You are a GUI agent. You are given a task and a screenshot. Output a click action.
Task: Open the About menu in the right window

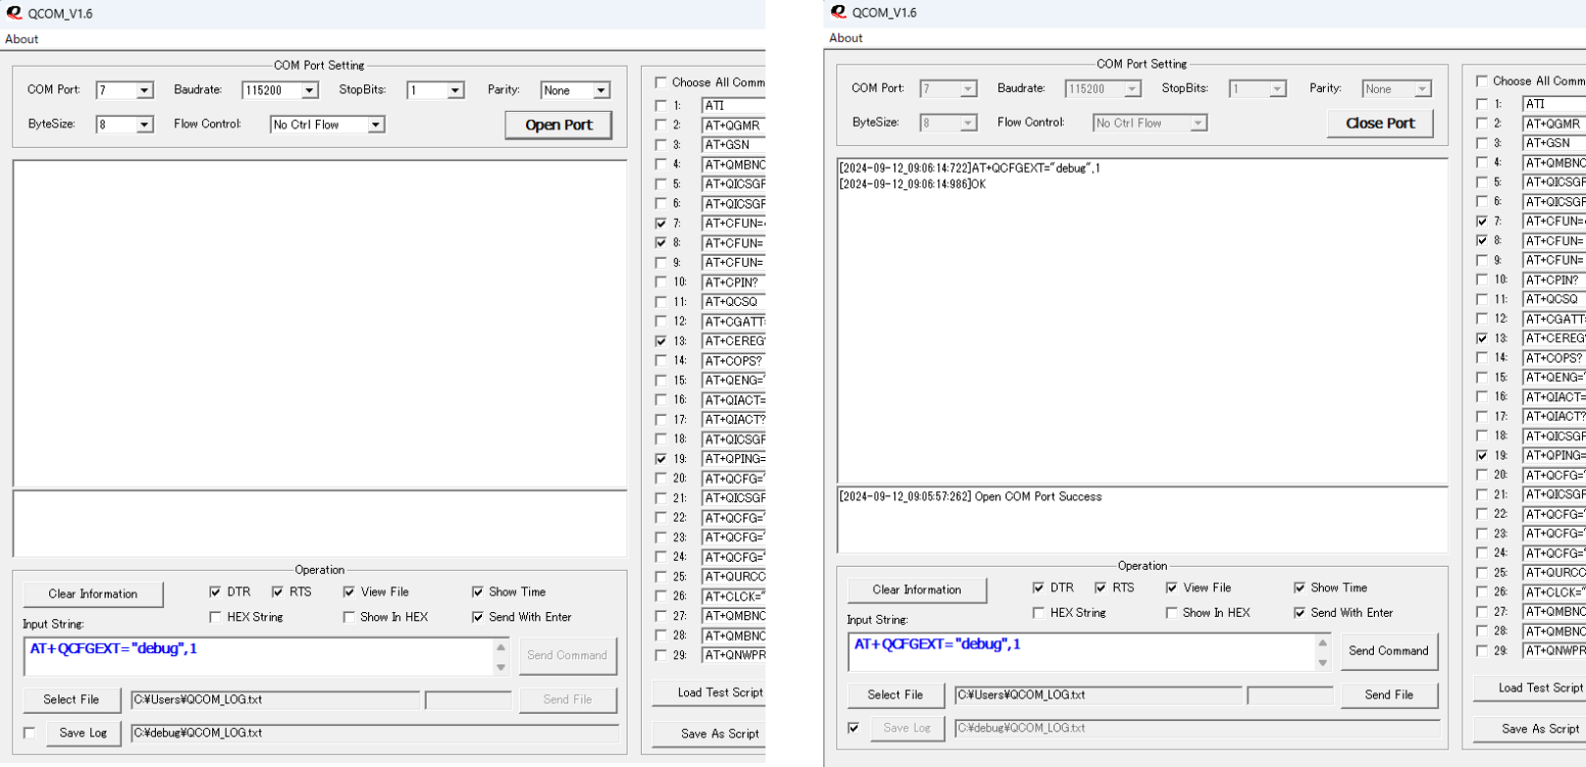click(846, 38)
